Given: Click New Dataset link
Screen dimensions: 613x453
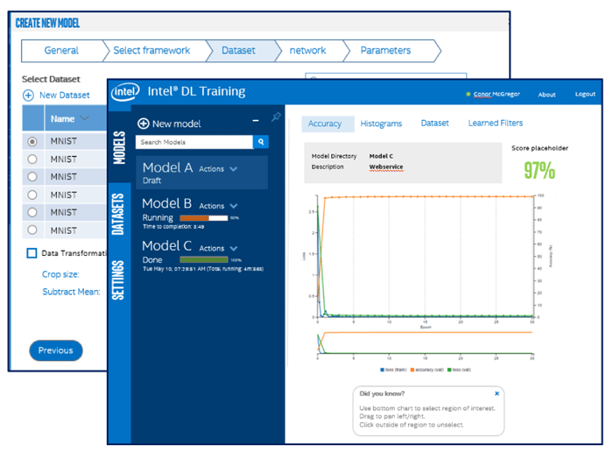Looking at the screenshot, I should pos(65,95).
